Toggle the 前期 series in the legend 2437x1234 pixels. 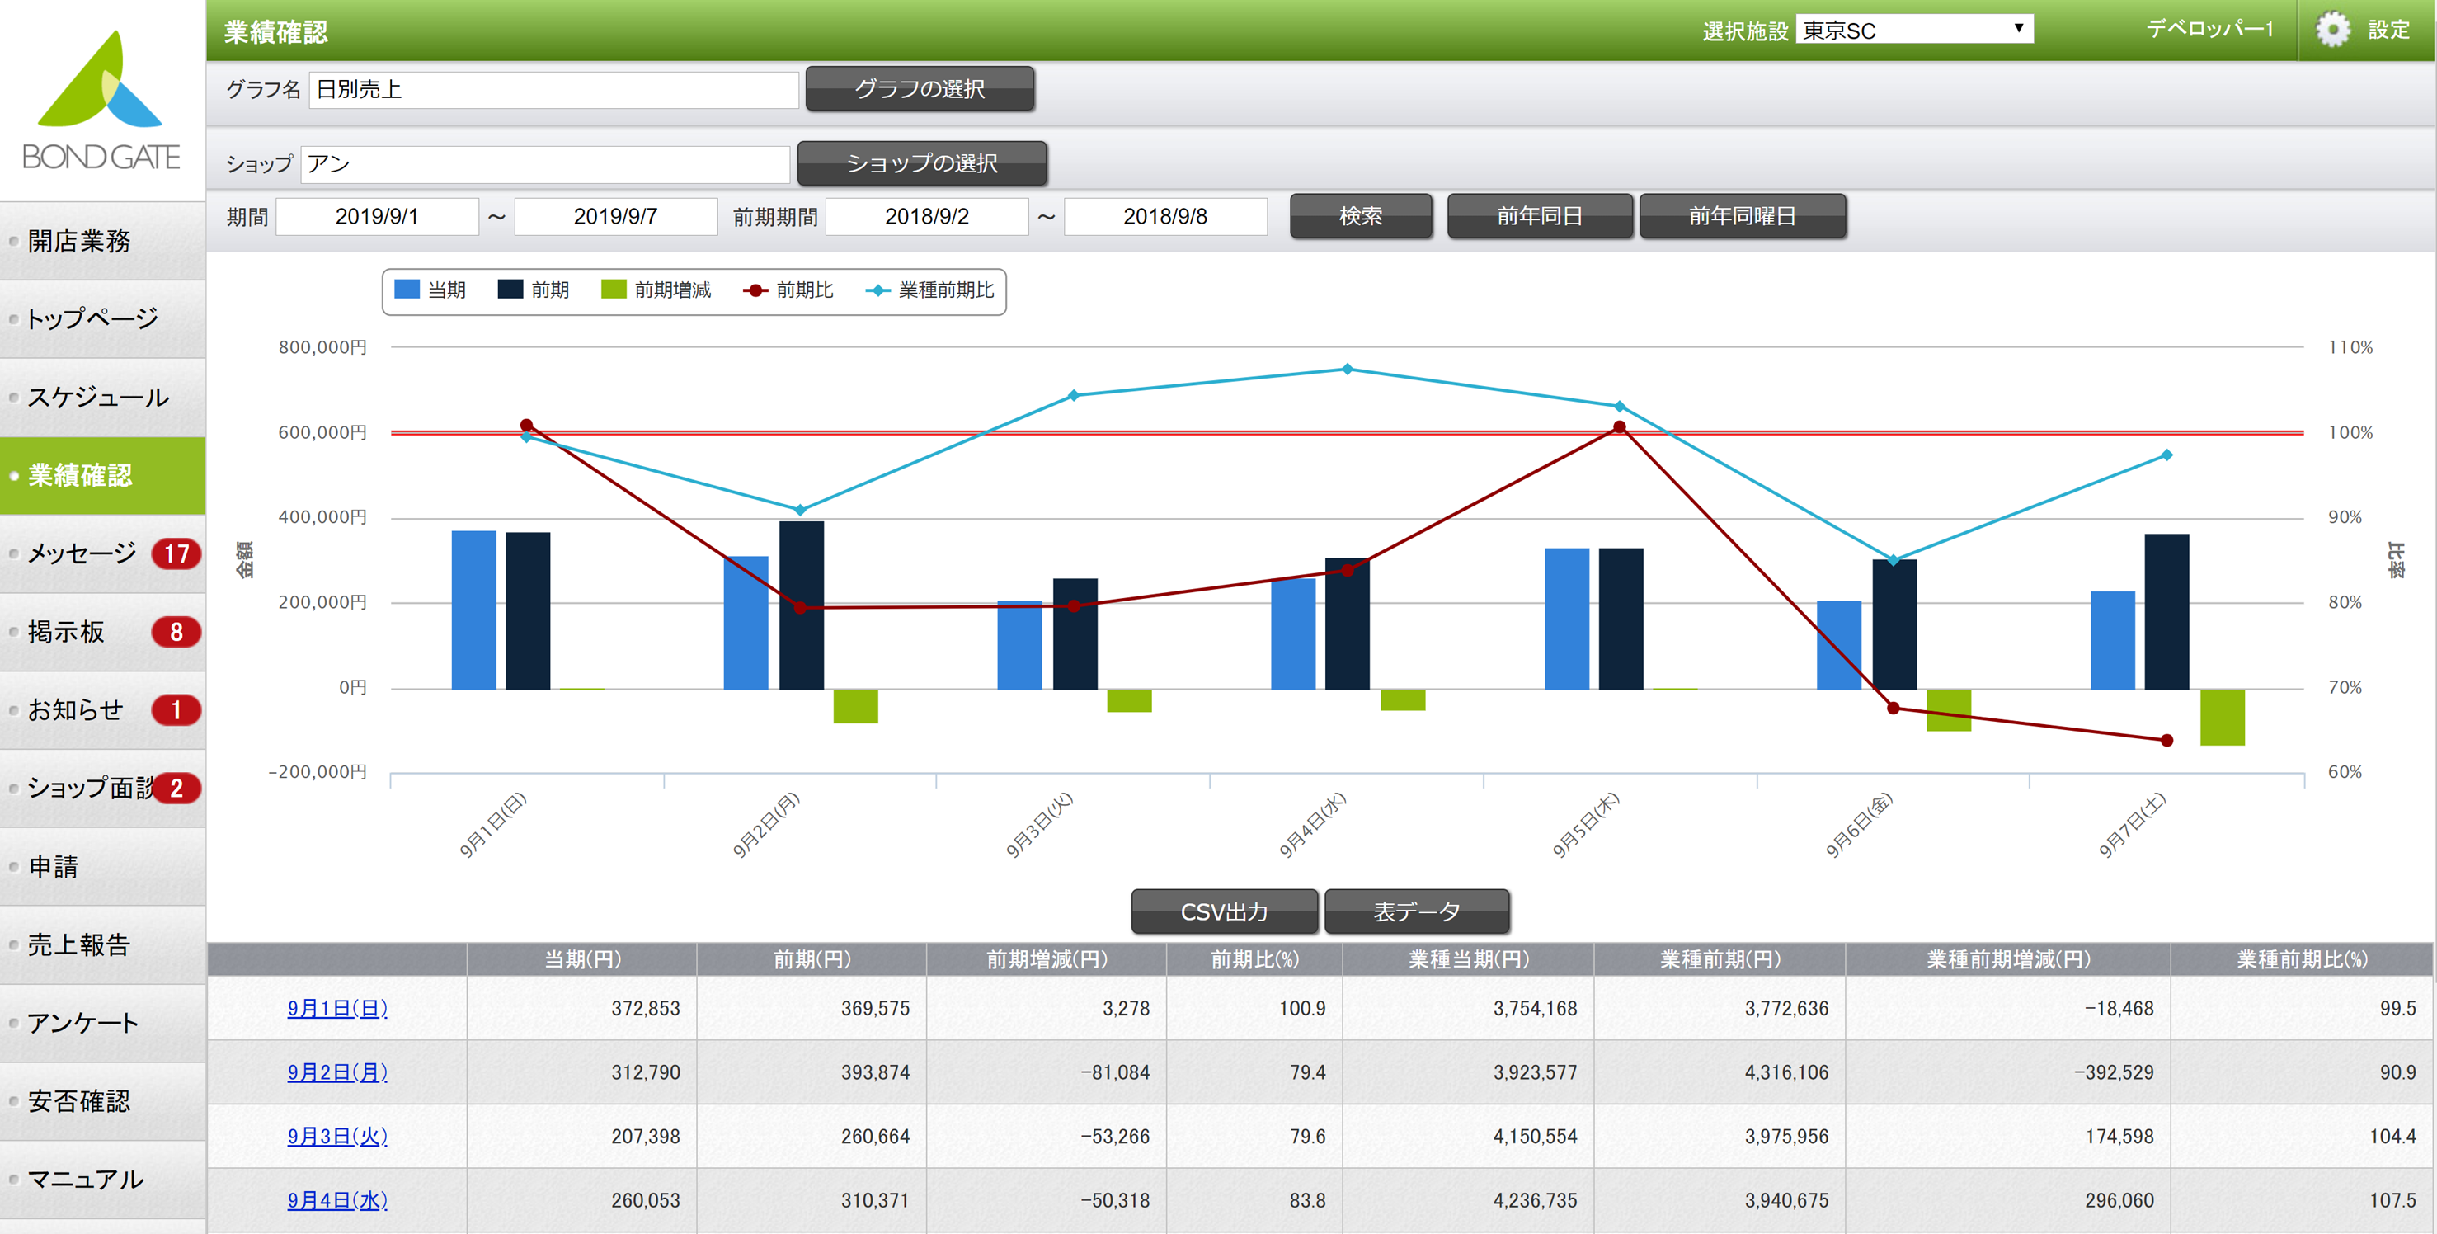click(534, 290)
